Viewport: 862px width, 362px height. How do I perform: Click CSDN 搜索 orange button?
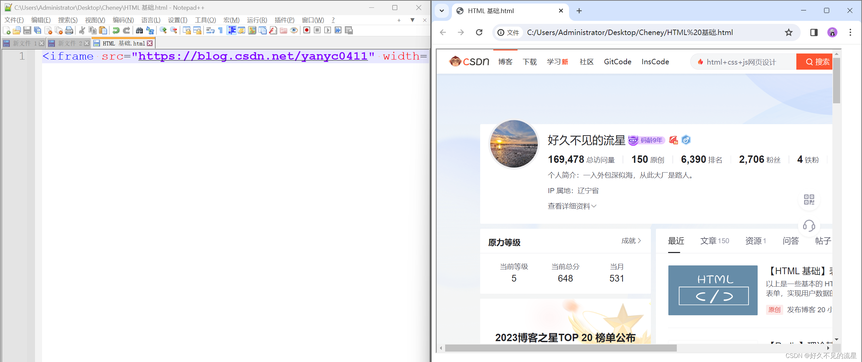pyautogui.click(x=814, y=62)
